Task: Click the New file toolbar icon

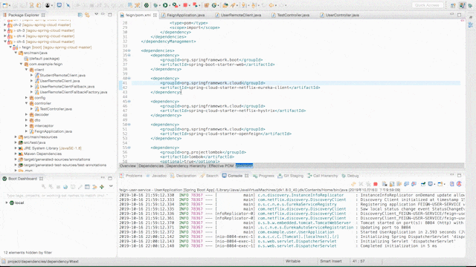Action: [5, 5]
